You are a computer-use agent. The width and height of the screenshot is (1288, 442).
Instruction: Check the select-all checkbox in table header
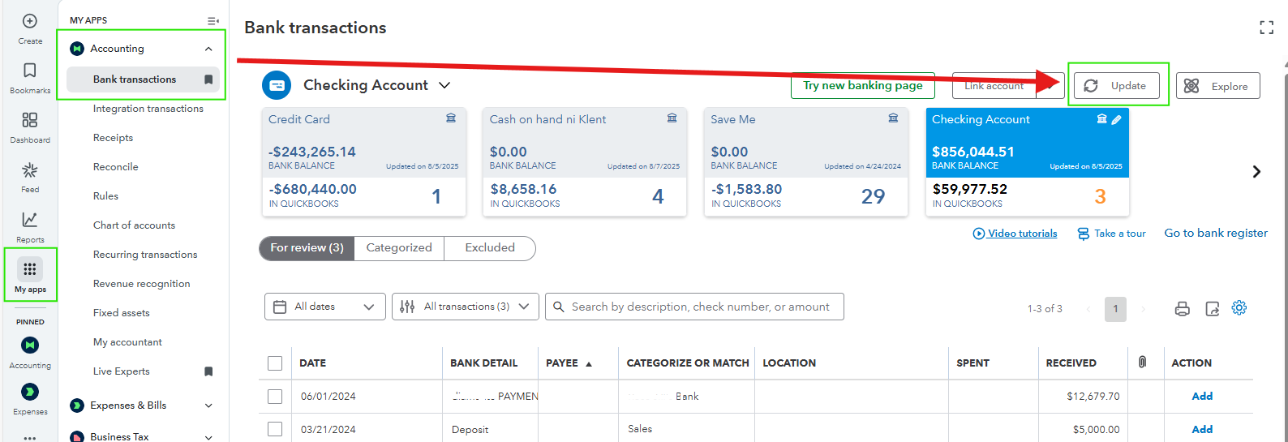pyautogui.click(x=275, y=363)
